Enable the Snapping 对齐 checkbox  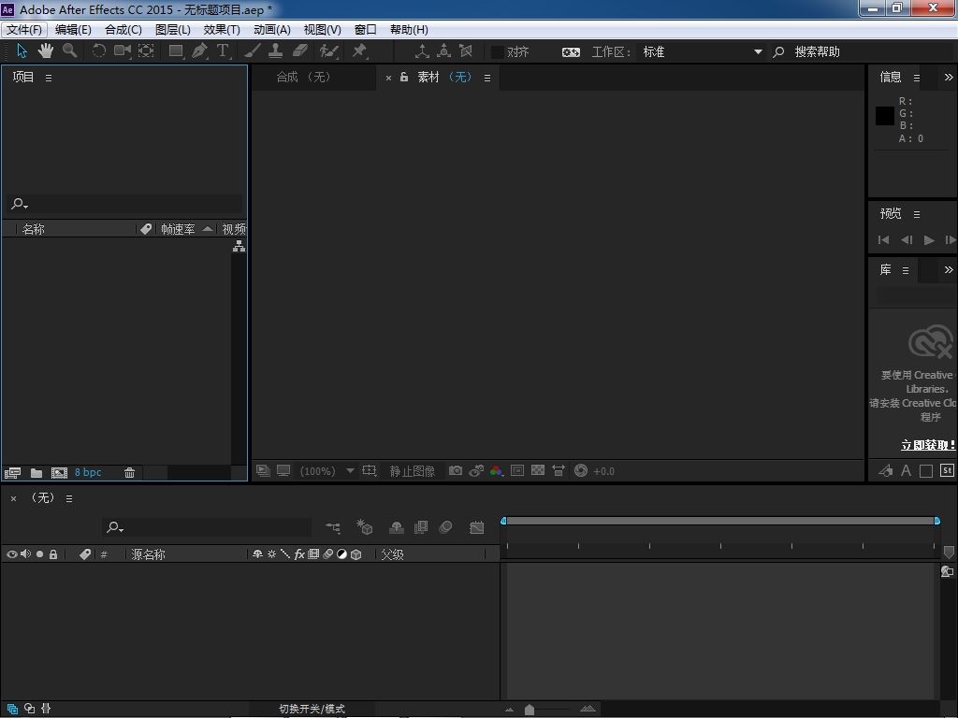498,52
